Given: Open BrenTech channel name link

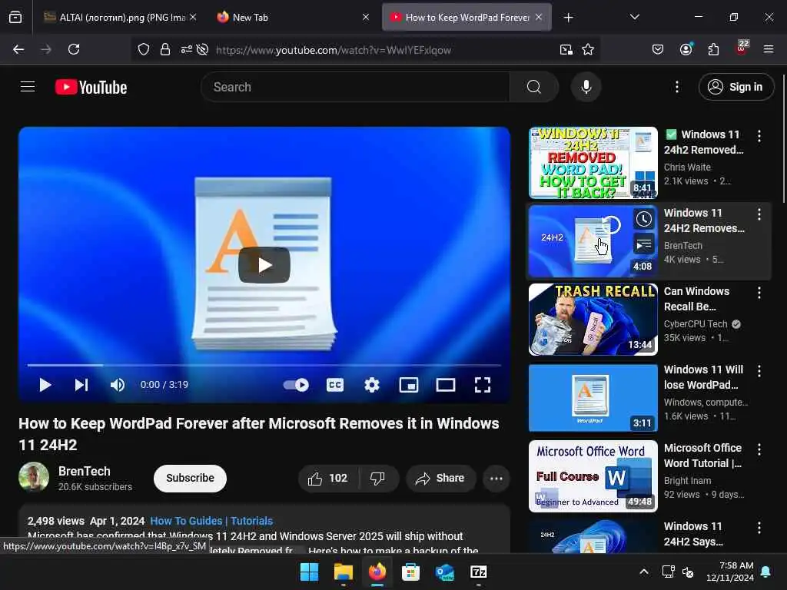Looking at the screenshot, I should coord(85,471).
